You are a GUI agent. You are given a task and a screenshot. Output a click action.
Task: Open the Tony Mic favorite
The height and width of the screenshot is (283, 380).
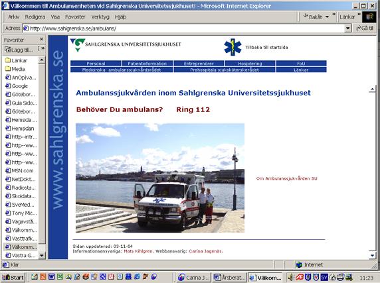[21, 213]
